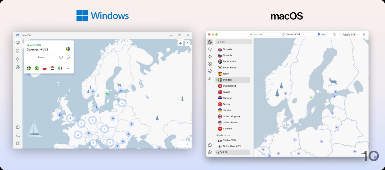Click the icon left of Koppla ifrån
The height and width of the screenshot is (170, 385).
point(334,34)
